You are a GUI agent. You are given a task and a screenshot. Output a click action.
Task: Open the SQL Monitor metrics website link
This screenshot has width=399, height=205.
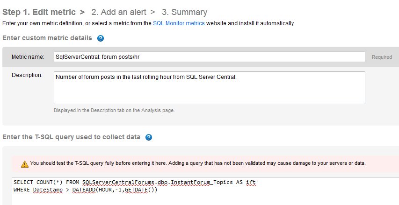point(179,23)
